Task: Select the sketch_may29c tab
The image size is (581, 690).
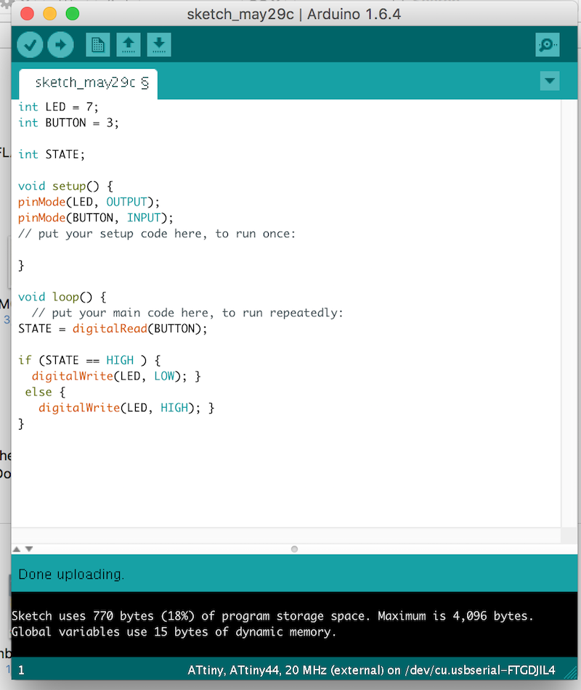Action: click(x=88, y=83)
